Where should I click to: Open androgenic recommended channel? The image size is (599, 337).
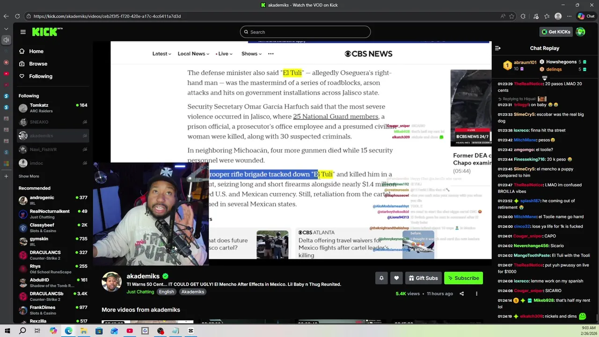(x=53, y=200)
